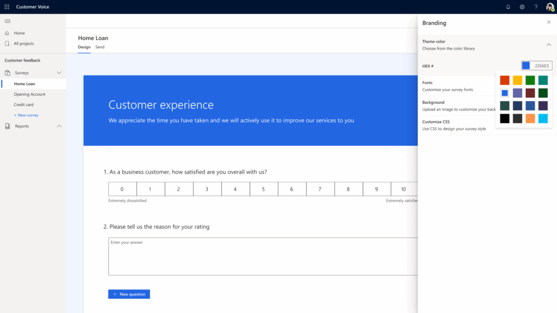This screenshot has height=313, width=557.
Task: Switch to the Send tab
Action: point(100,47)
